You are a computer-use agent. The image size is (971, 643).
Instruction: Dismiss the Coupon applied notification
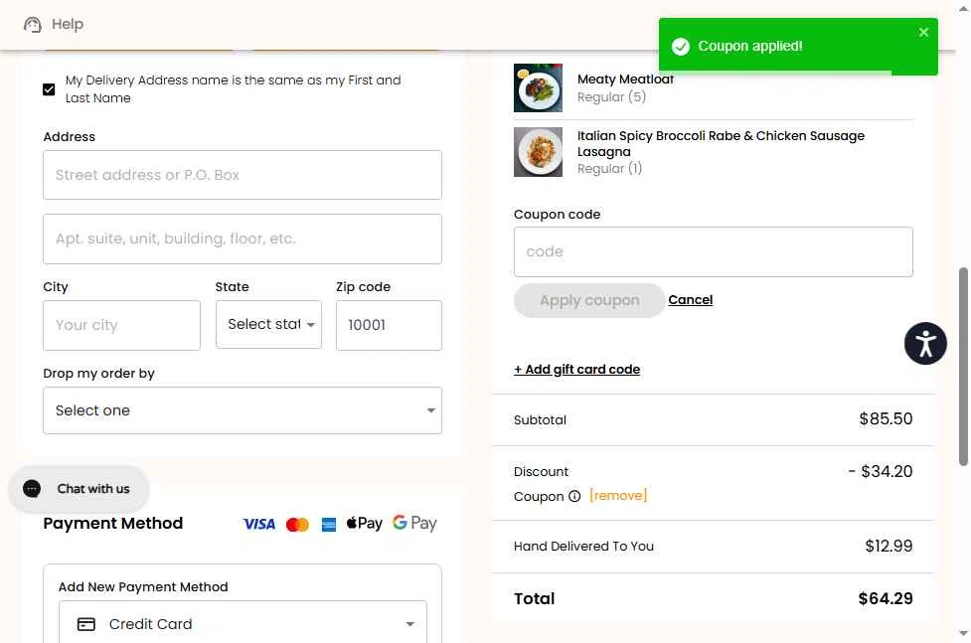click(x=923, y=32)
